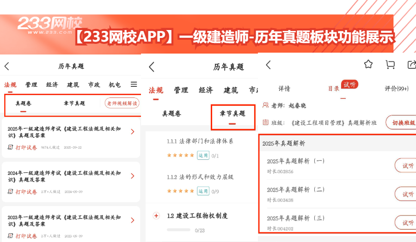Screen dimensions: 416x242
Task: Select 法规 tab in left screen
Action: [10, 85]
